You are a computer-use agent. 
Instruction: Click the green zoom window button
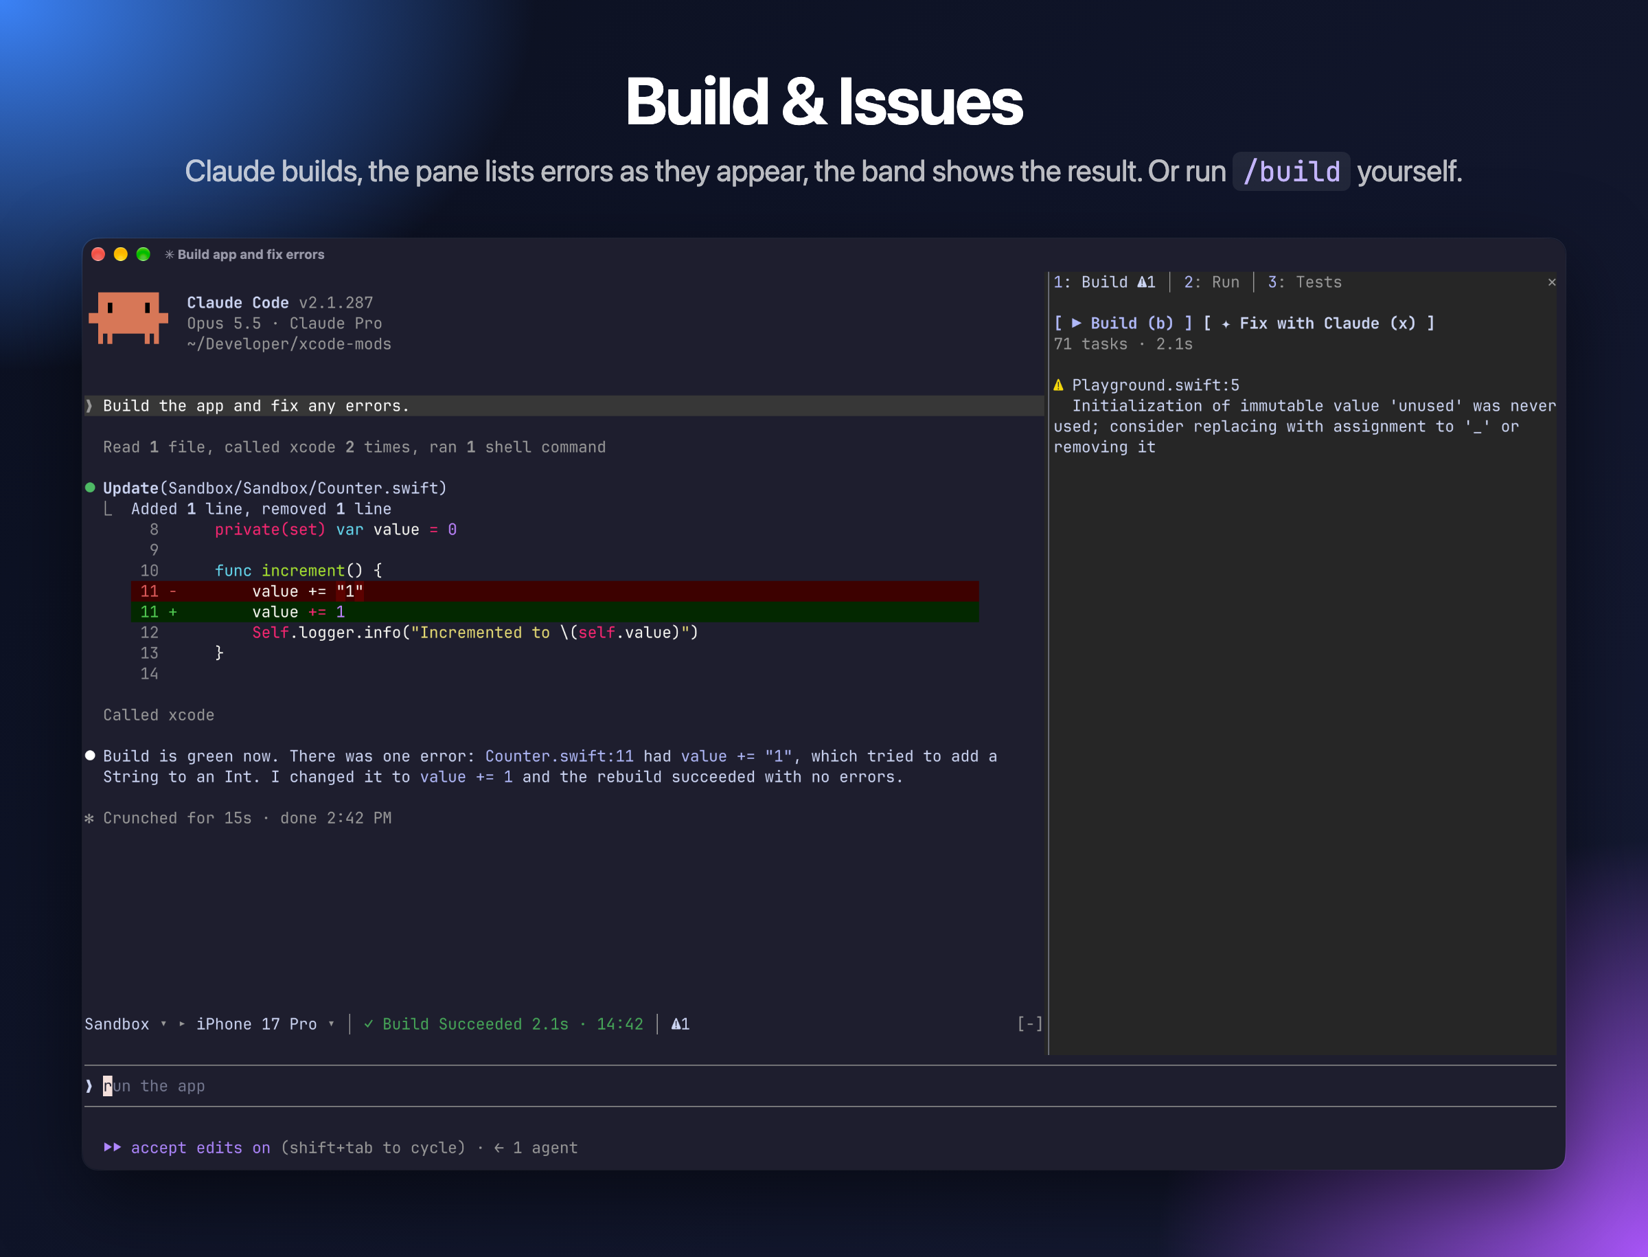click(x=143, y=254)
